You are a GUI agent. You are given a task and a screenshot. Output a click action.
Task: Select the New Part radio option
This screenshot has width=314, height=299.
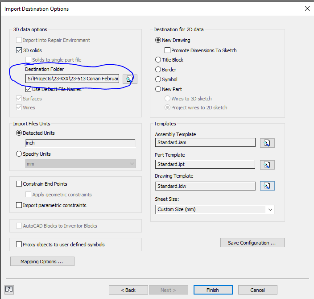pos(158,89)
